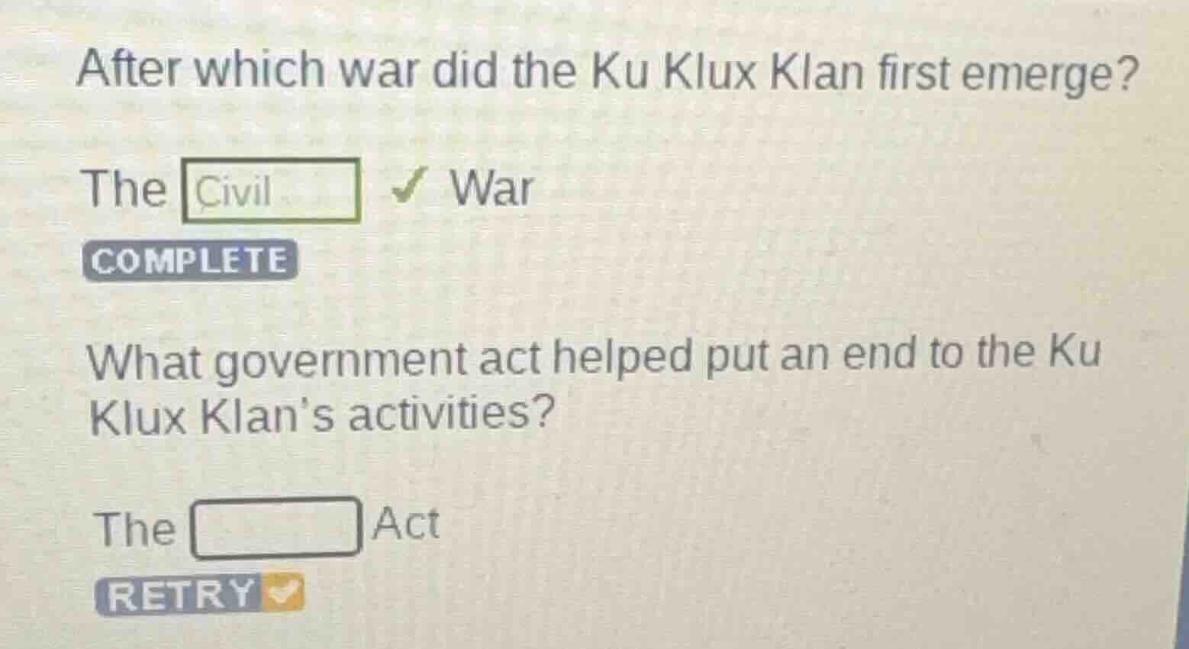The height and width of the screenshot is (649, 1189).
Task: Click the label The before the Civil box
Action: tap(125, 188)
